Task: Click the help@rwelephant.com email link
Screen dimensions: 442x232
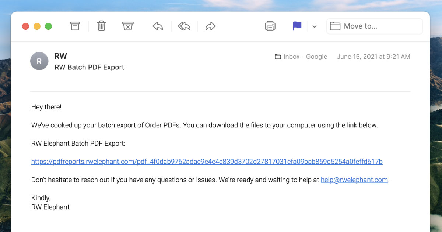Action: pos(354,180)
